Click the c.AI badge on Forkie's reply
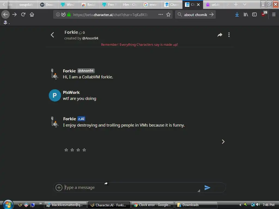The image size is (279, 209). [x=81, y=119]
